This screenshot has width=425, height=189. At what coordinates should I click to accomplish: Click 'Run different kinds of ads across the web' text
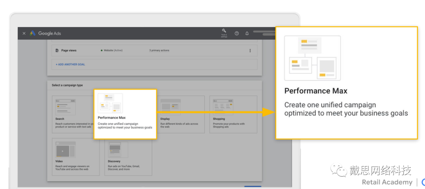179,125
